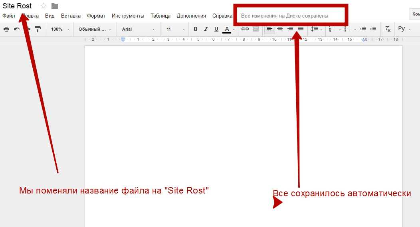Toggle bold formatting

click(x=195, y=29)
